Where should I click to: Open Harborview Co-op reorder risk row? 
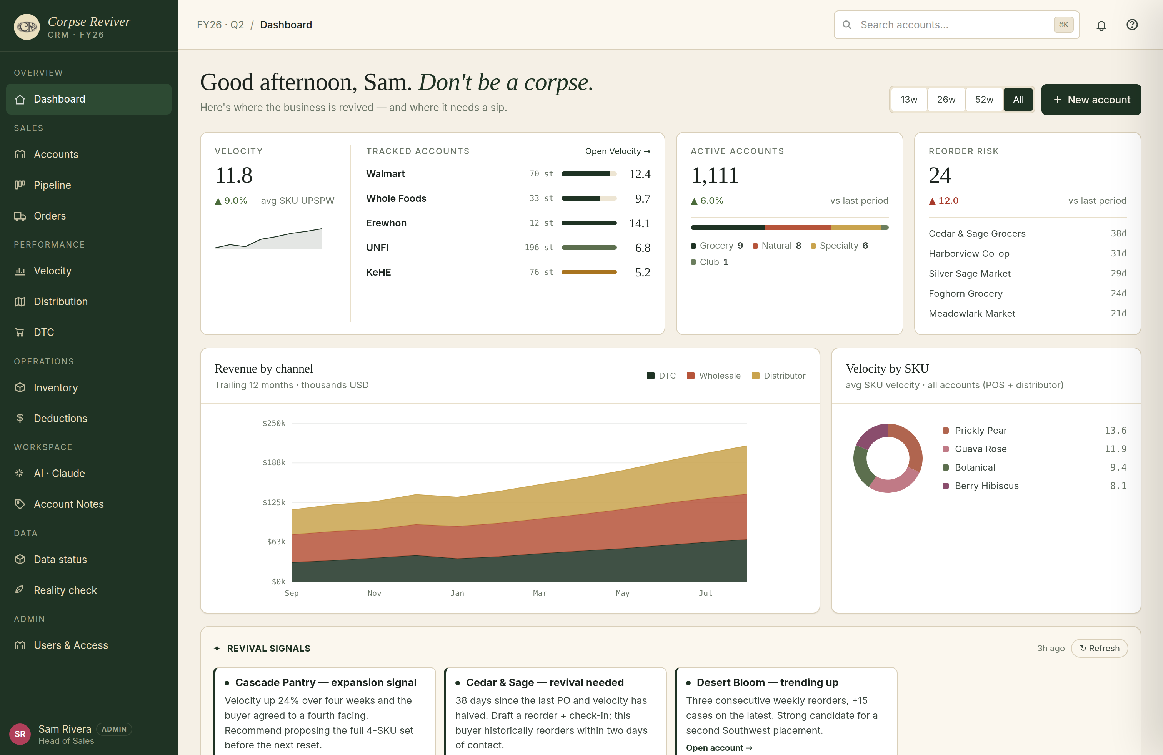point(1028,253)
